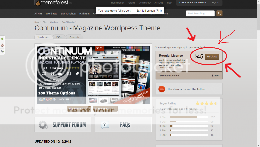The width and height of the screenshot is (260, 147).
Task: Click the Live Preview button
Action: [79, 109]
